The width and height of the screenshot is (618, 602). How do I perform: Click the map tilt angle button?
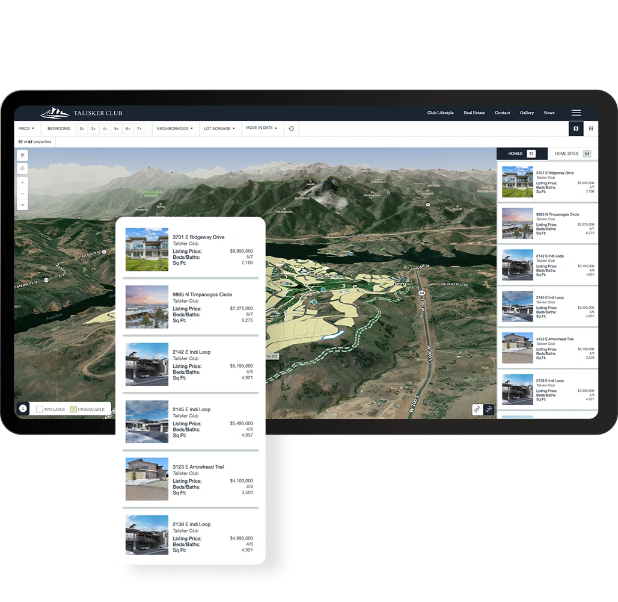point(22,205)
